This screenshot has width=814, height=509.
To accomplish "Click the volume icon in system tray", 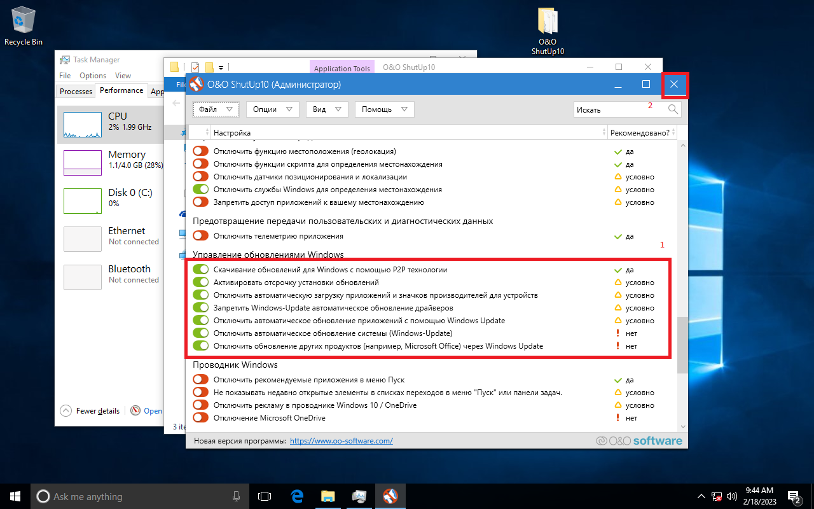I will [x=731, y=496].
